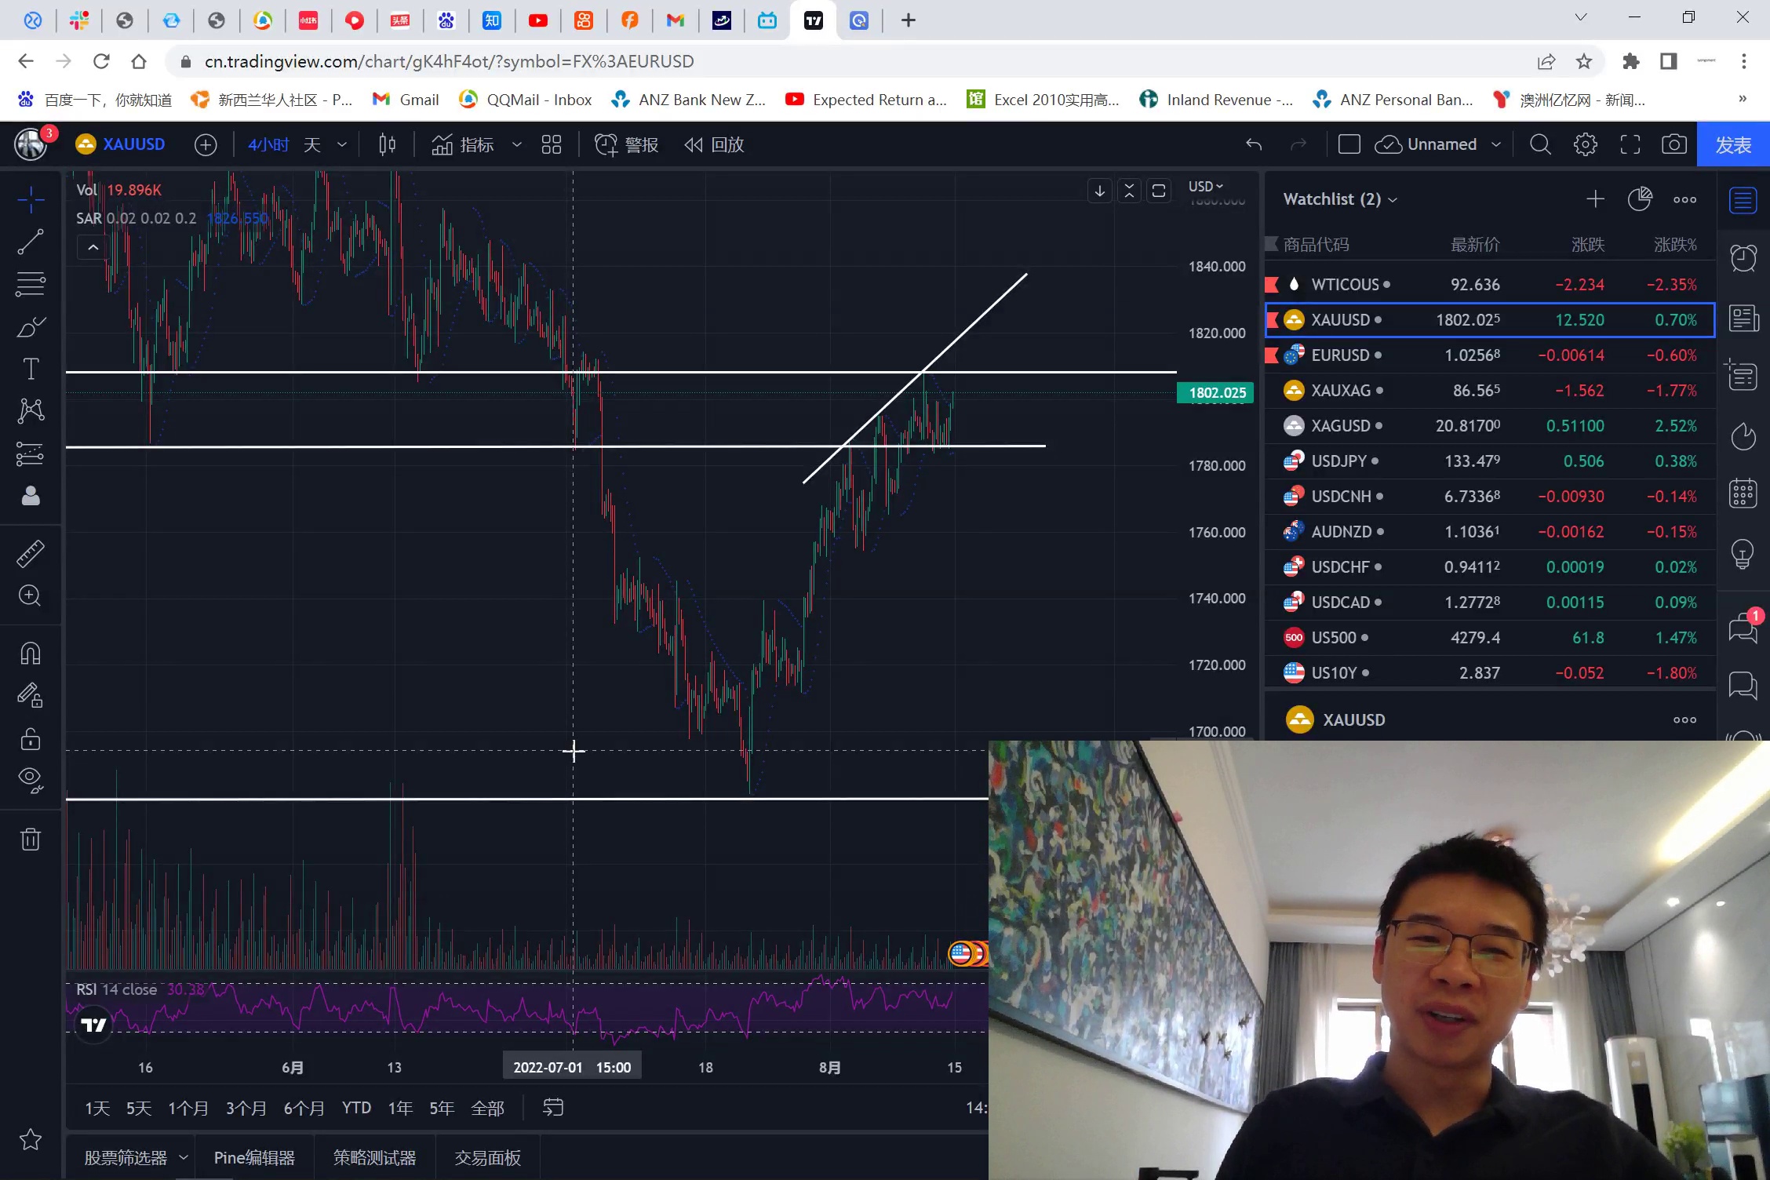
Task: Click the 1802.025 price label on axis
Action: (x=1216, y=393)
